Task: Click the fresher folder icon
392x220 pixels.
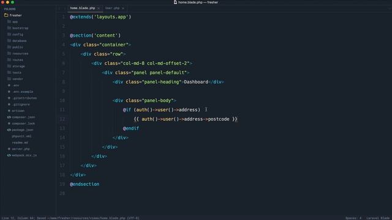Action: [6, 15]
